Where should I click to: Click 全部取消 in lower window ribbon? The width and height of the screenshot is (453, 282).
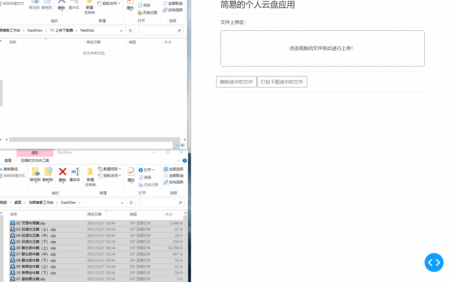coord(174,176)
